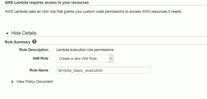
Task: Place cursor in lambda_basic_execution text
Action: pyautogui.click(x=80, y=70)
